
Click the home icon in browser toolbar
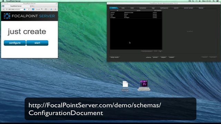[55, 9]
